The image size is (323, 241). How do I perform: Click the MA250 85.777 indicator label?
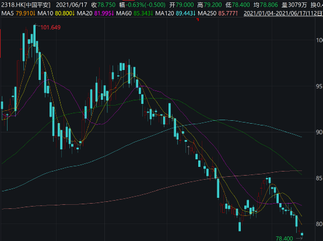point(217,13)
